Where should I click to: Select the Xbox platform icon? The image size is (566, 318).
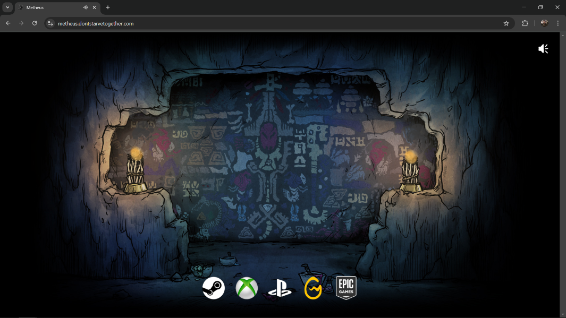247,288
